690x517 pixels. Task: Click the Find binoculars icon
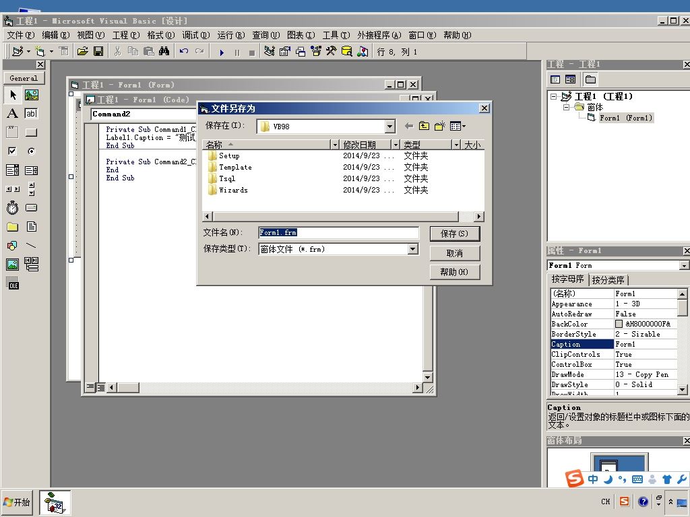(x=164, y=51)
